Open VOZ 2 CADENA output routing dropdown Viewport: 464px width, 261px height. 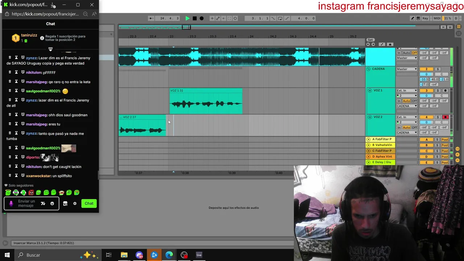407,133
